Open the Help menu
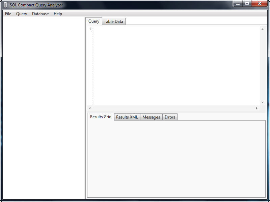Viewport: 270px width, 202px height. coord(58,14)
